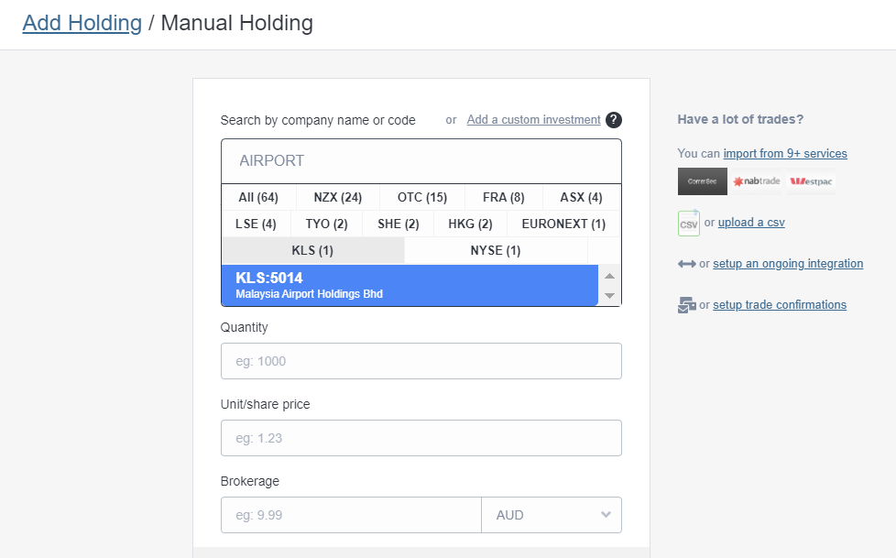Click the Unit/share price input field

[421, 438]
